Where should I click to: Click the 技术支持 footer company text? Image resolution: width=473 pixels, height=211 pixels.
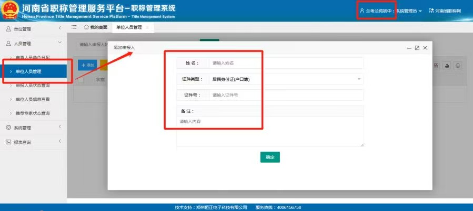coord(211,207)
